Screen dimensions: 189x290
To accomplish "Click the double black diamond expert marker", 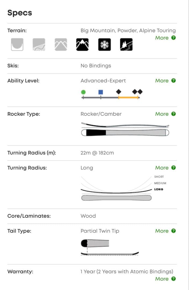I will pos(137,92).
